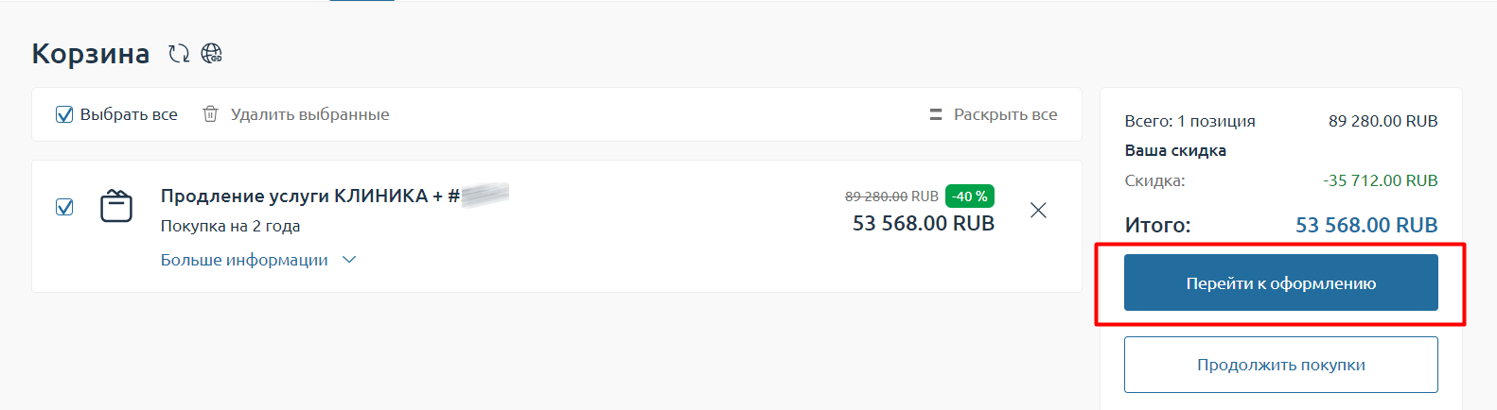
Task: Click the blue Итого amount 53 568.00 RUB
Action: tap(1365, 225)
